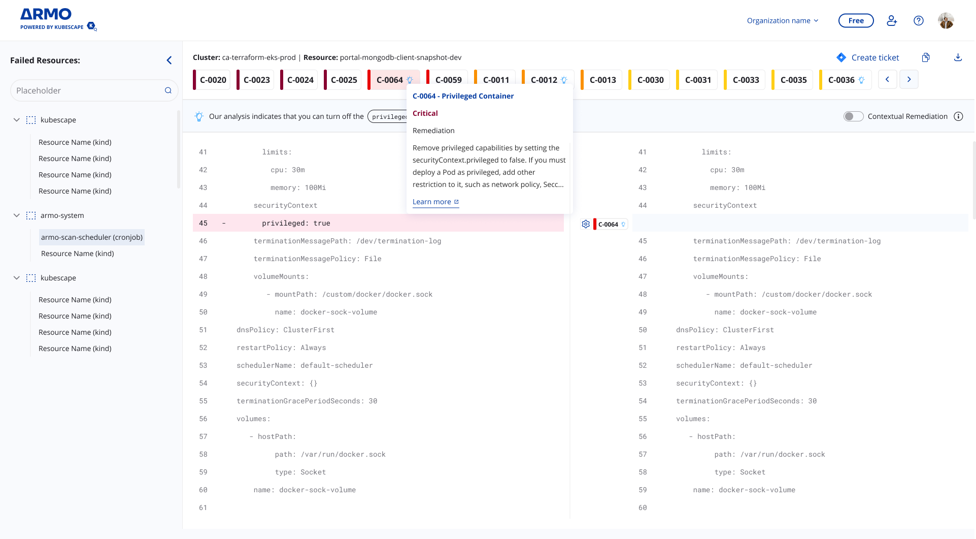
Task: Click the resource name portal-mongodb-client-snapshot-dev
Action: [400, 57]
